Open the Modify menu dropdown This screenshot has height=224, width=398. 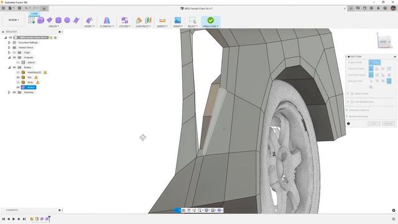click(90, 26)
